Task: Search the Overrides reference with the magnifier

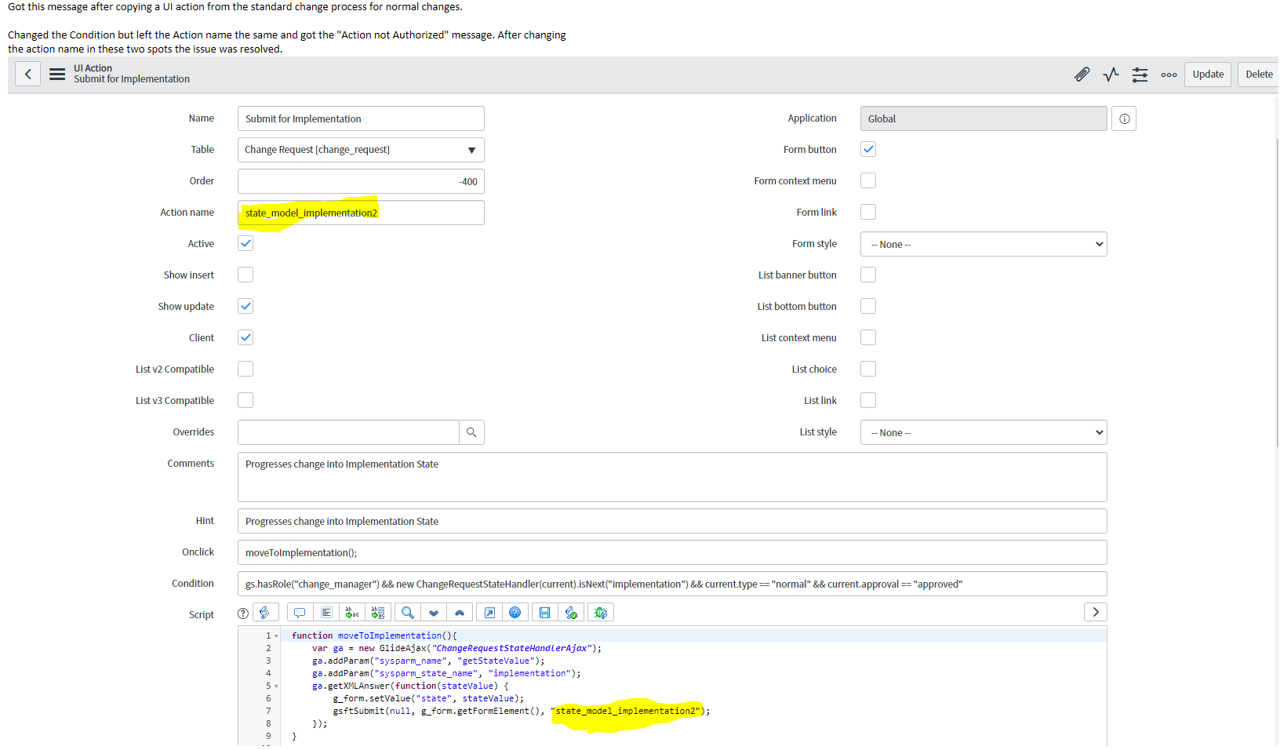Action: (471, 432)
